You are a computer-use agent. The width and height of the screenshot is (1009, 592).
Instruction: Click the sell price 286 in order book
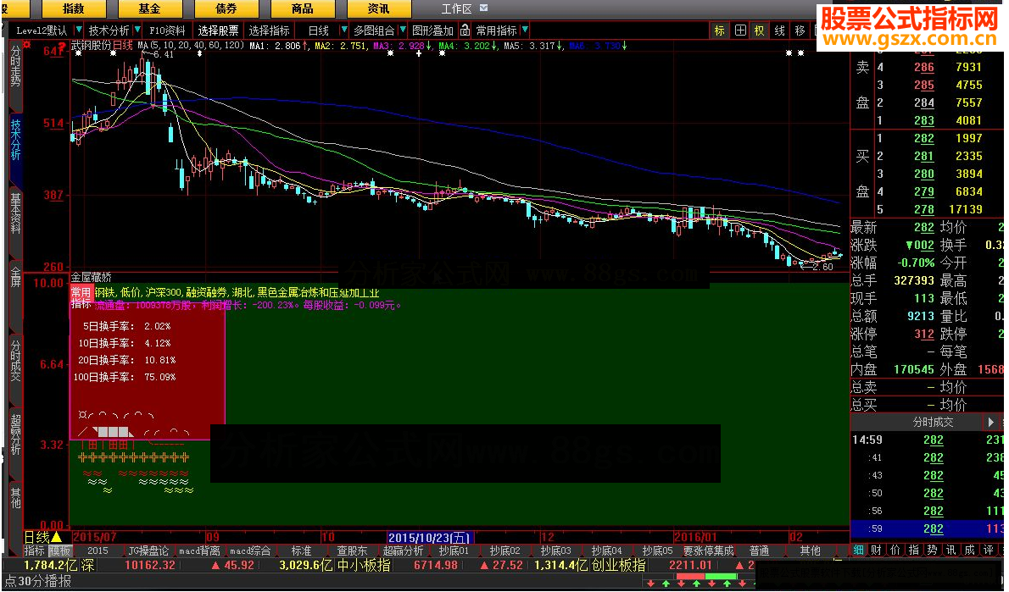tap(924, 67)
